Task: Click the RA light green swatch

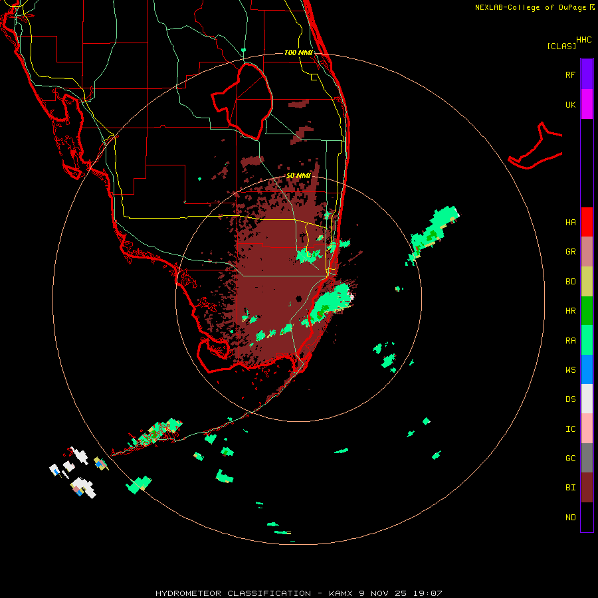Action: pos(587,340)
